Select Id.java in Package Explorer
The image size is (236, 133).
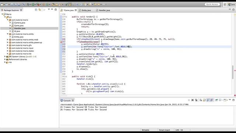click(17, 31)
